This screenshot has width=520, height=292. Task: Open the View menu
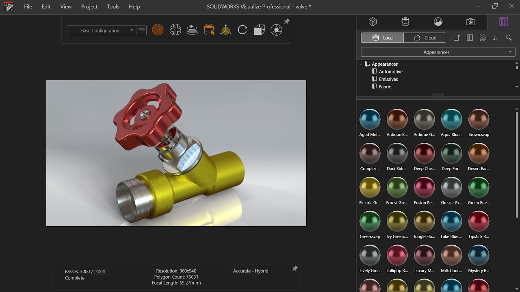pos(66,6)
